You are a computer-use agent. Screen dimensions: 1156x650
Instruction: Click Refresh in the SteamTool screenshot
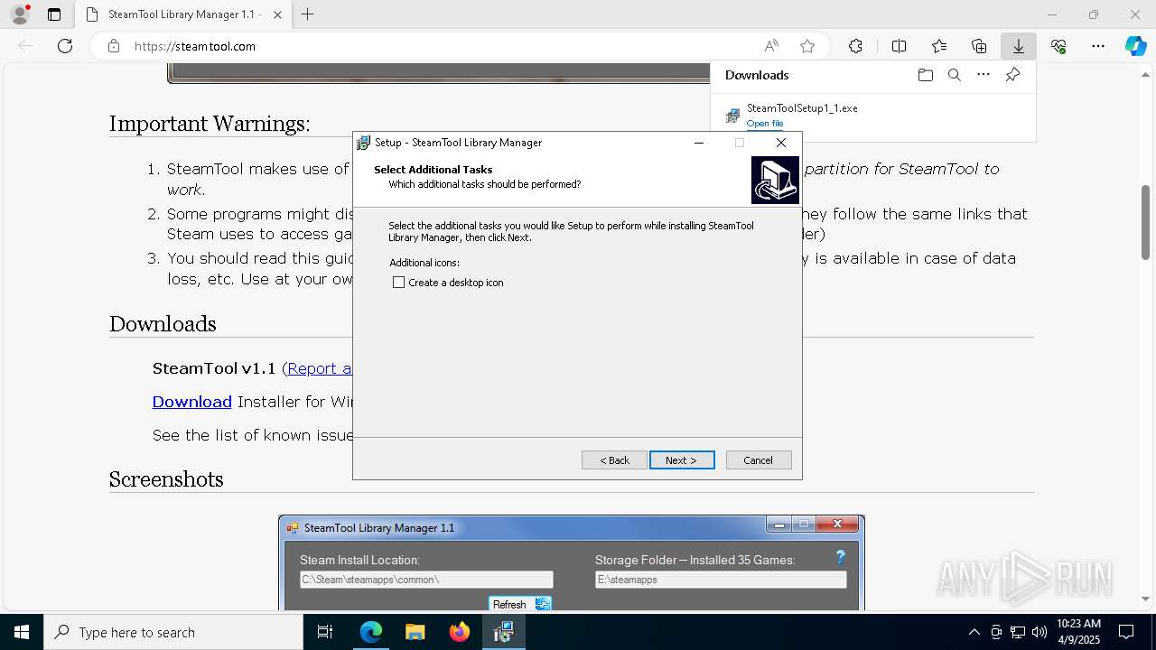(520, 604)
